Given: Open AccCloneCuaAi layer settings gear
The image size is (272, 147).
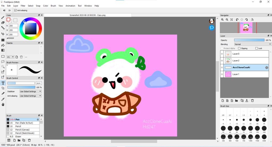Looking at the screenshot, I should point(267,68).
